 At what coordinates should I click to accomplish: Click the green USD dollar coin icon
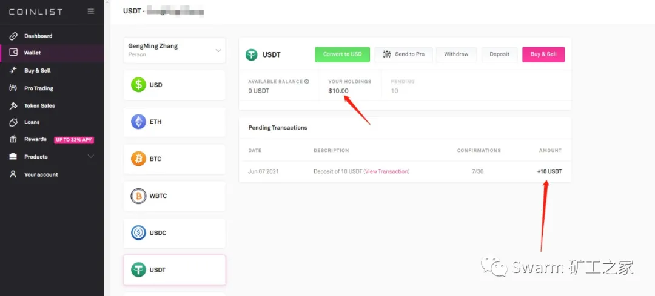coord(138,85)
